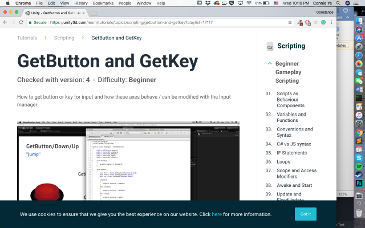
Task: Open the View menu
Action: pos(64,3)
